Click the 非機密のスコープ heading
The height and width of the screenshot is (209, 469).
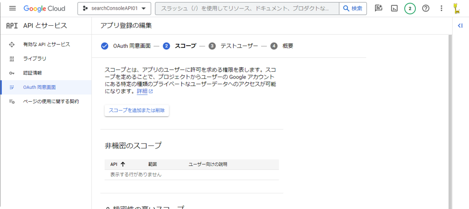pyautogui.click(x=133, y=146)
